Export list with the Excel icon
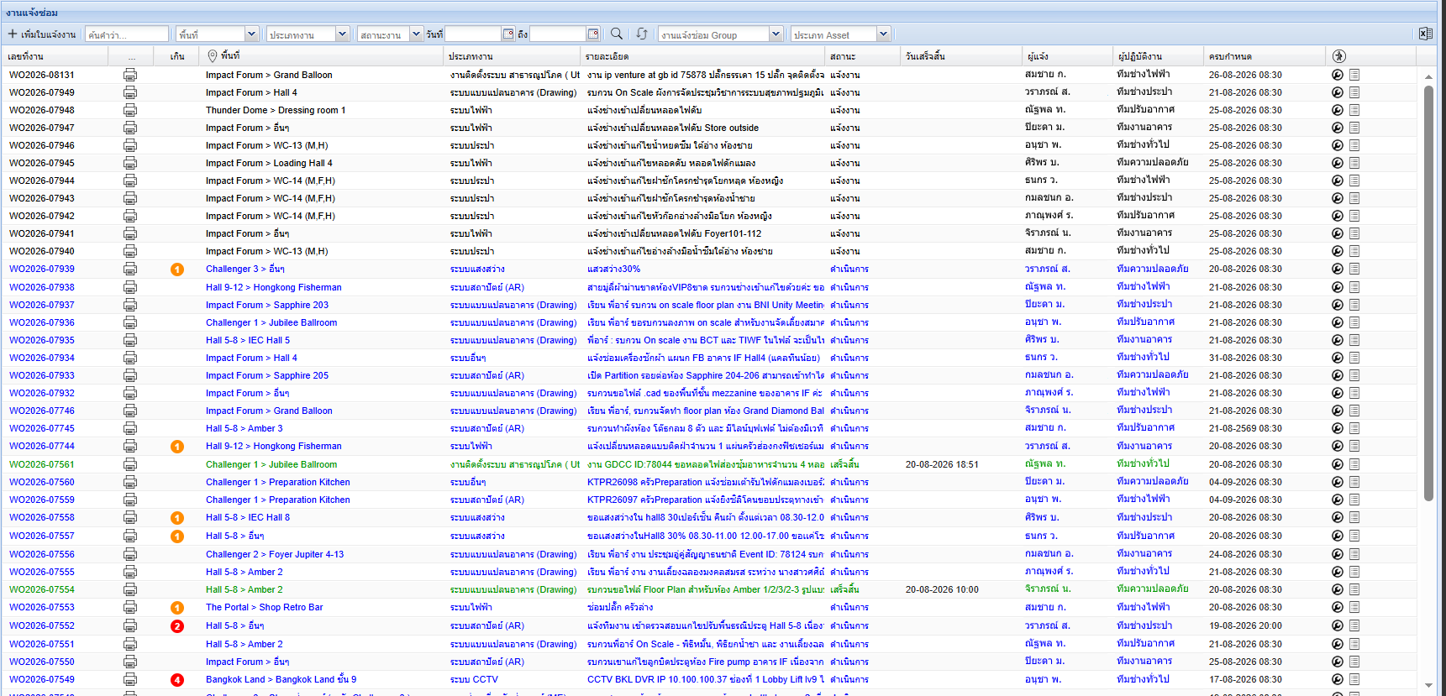 click(1426, 34)
